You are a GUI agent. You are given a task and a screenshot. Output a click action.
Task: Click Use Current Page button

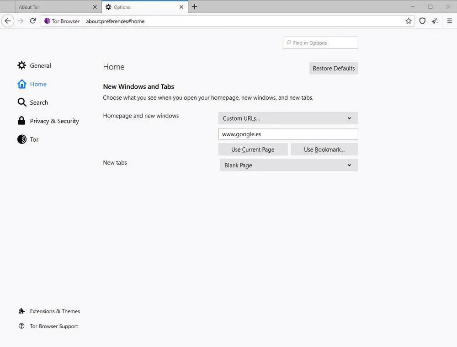(x=253, y=149)
